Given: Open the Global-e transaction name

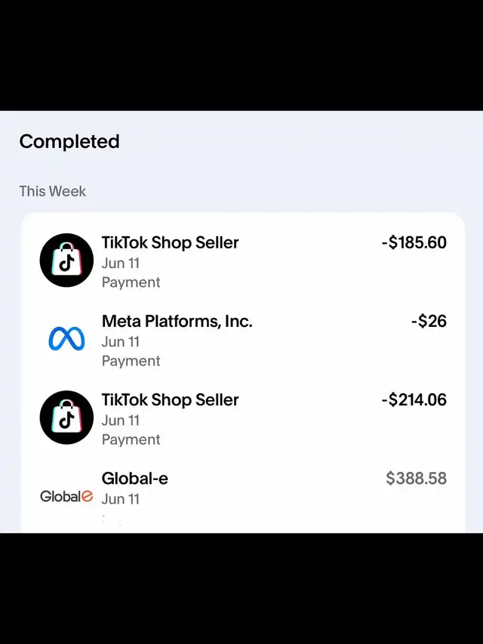Looking at the screenshot, I should coord(134,478).
